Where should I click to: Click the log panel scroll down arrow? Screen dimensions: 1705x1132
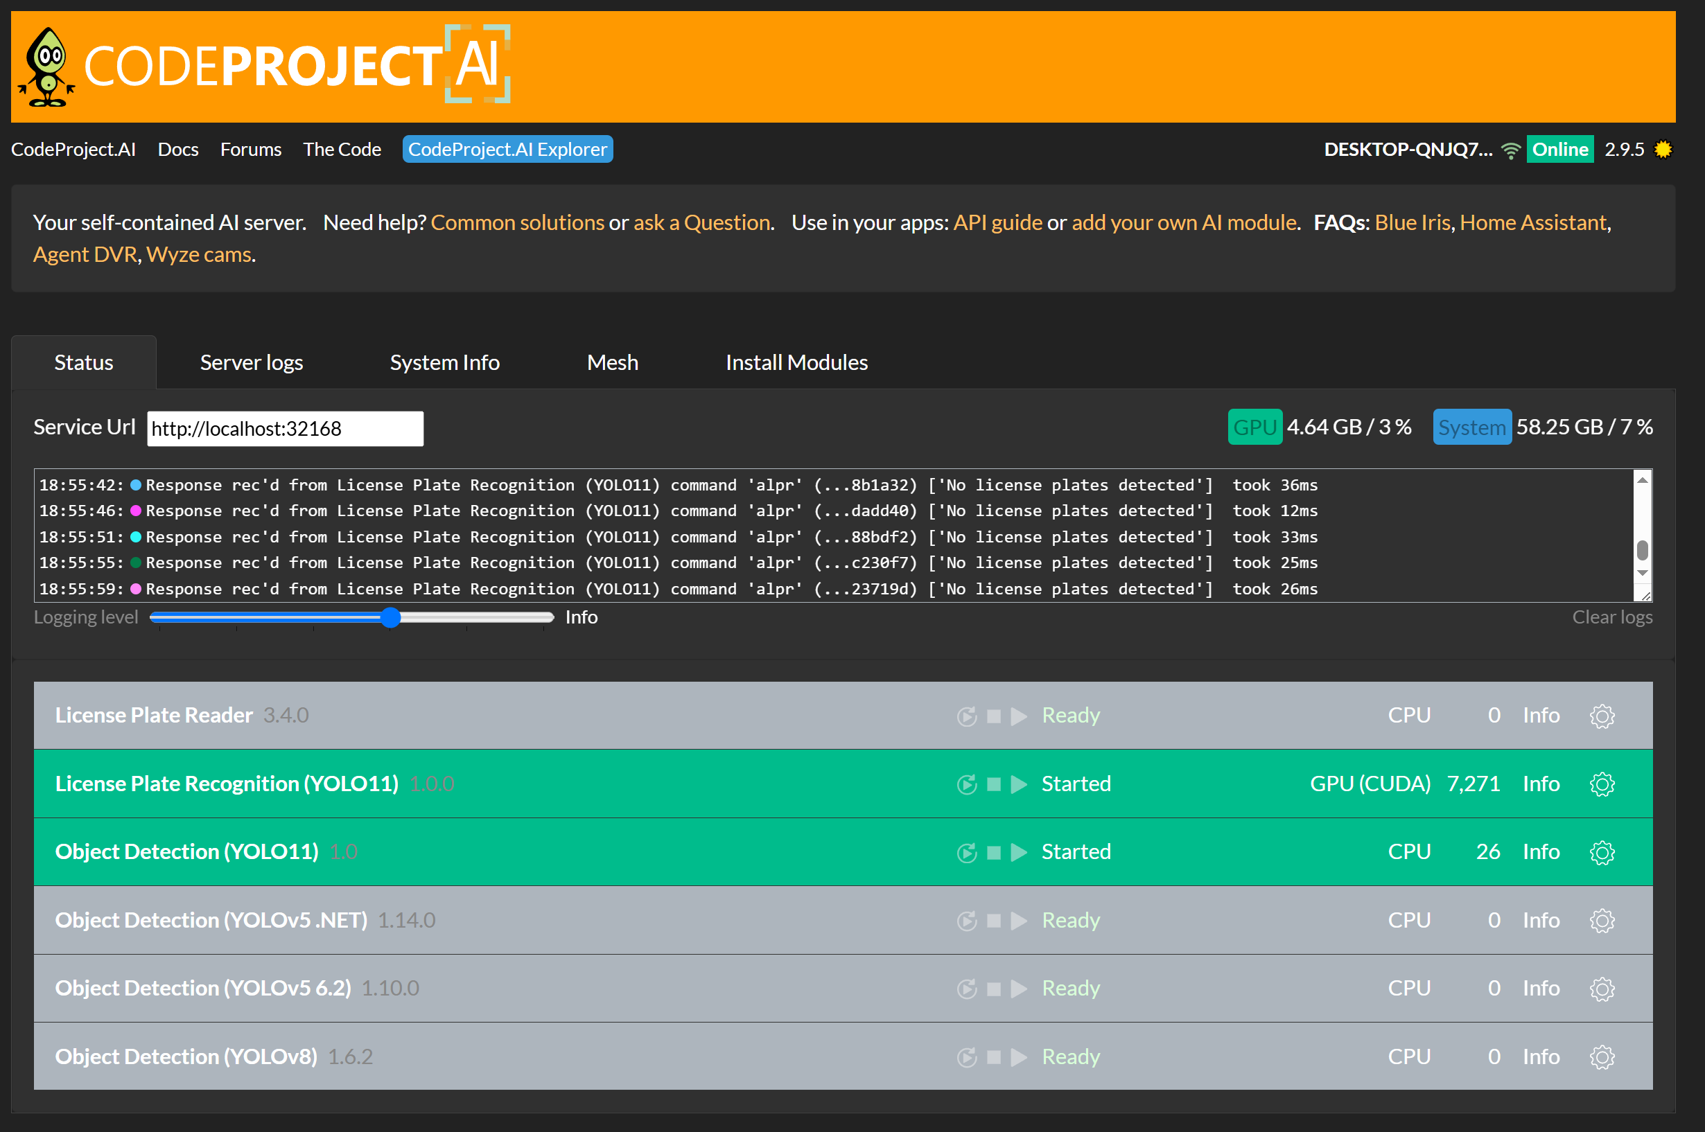(x=1642, y=573)
